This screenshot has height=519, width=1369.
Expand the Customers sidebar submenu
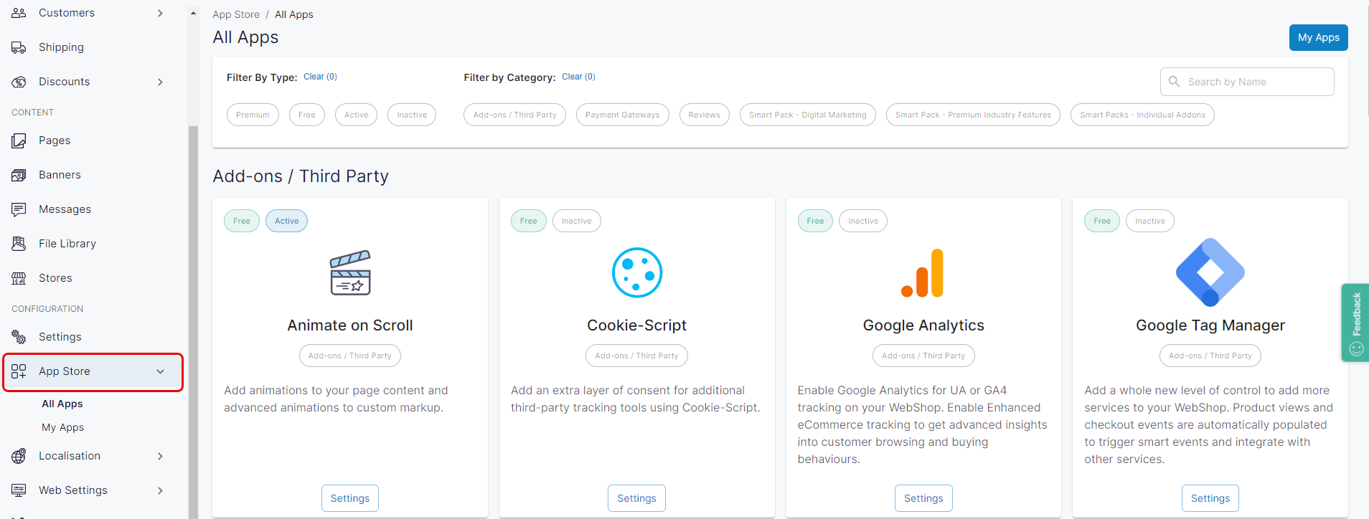(160, 13)
